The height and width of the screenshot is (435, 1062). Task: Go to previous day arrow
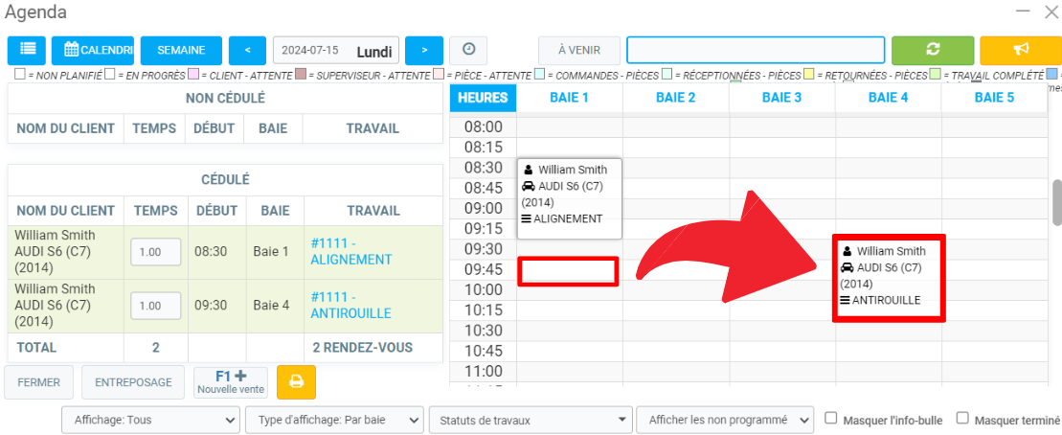point(247,50)
